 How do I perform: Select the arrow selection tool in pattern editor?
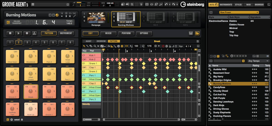coord(84,46)
